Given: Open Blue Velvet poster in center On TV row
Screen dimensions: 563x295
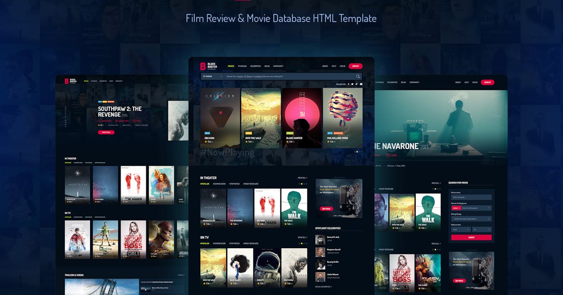Looking at the screenshot, I should tap(240, 268).
